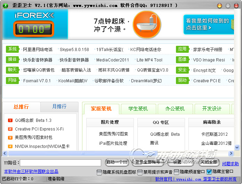Switch to 总排行 tab
The width and height of the screenshot is (242, 184).
click(x=21, y=107)
